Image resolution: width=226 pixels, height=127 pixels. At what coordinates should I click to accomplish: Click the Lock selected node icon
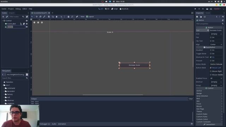[x=69, y=17]
